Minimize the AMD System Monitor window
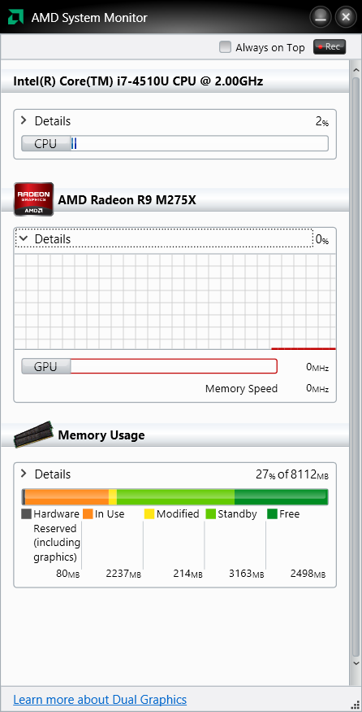The image size is (362, 712). (321, 18)
